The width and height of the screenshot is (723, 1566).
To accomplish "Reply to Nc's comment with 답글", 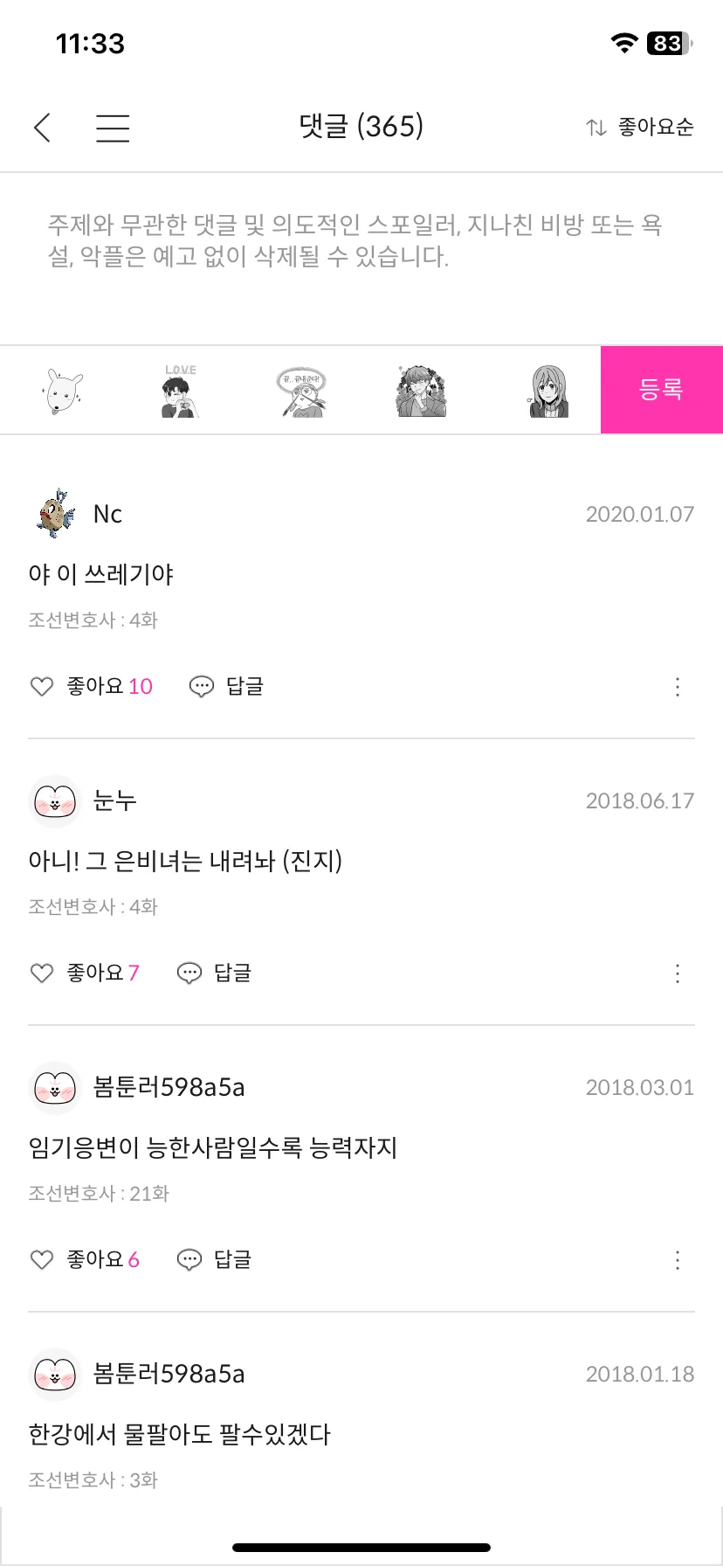I will pyautogui.click(x=227, y=687).
